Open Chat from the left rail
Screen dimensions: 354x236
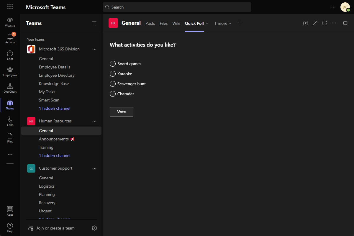[x=10, y=55]
